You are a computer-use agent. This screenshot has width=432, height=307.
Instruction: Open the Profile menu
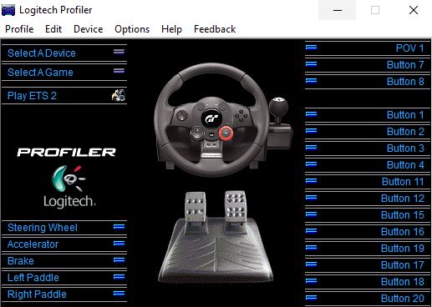(x=19, y=29)
